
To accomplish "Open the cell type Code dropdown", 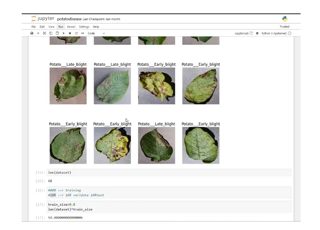I will [96, 33].
